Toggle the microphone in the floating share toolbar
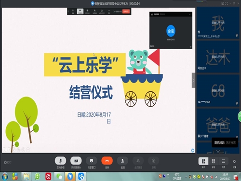 (x=73, y=11)
